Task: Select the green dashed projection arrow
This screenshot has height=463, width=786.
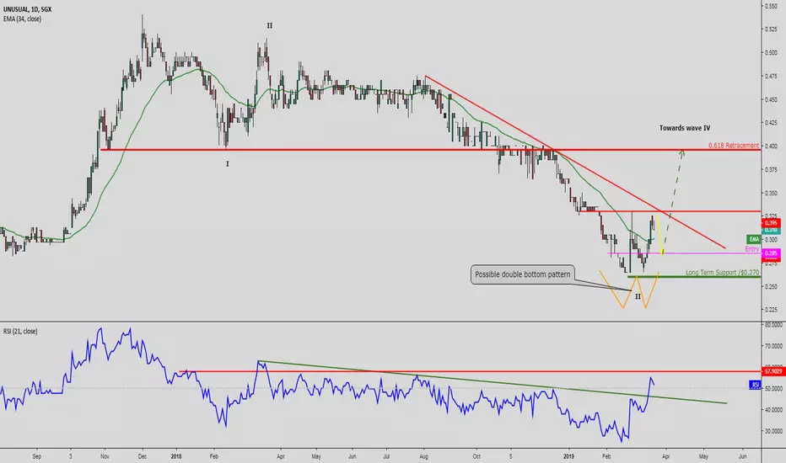Action: 673,200
